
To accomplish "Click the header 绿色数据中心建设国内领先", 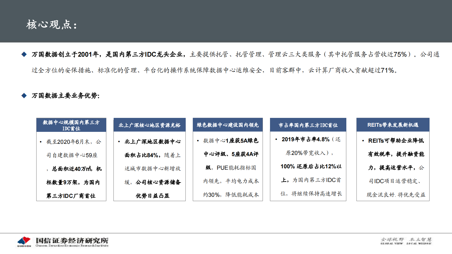I will pos(228,125).
